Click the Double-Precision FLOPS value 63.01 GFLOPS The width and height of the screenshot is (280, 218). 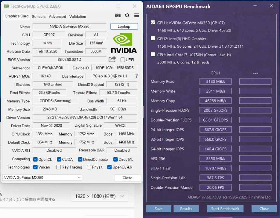(216, 120)
